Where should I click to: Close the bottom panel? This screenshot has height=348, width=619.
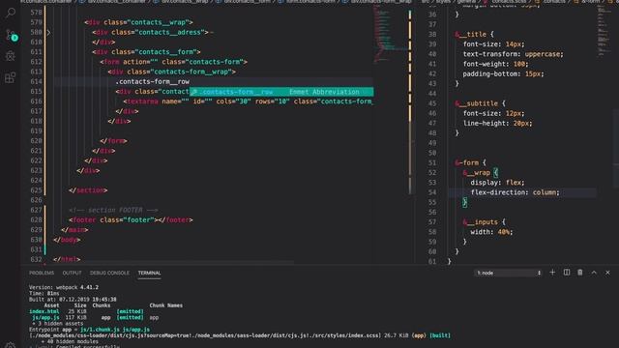607,273
